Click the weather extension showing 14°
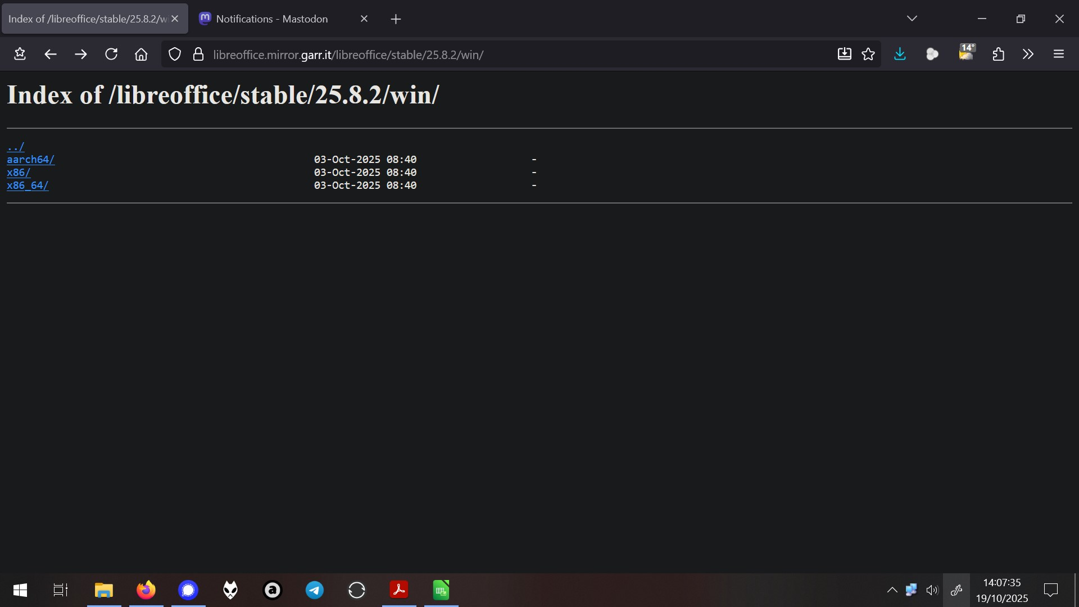The height and width of the screenshot is (607, 1079). click(x=967, y=53)
